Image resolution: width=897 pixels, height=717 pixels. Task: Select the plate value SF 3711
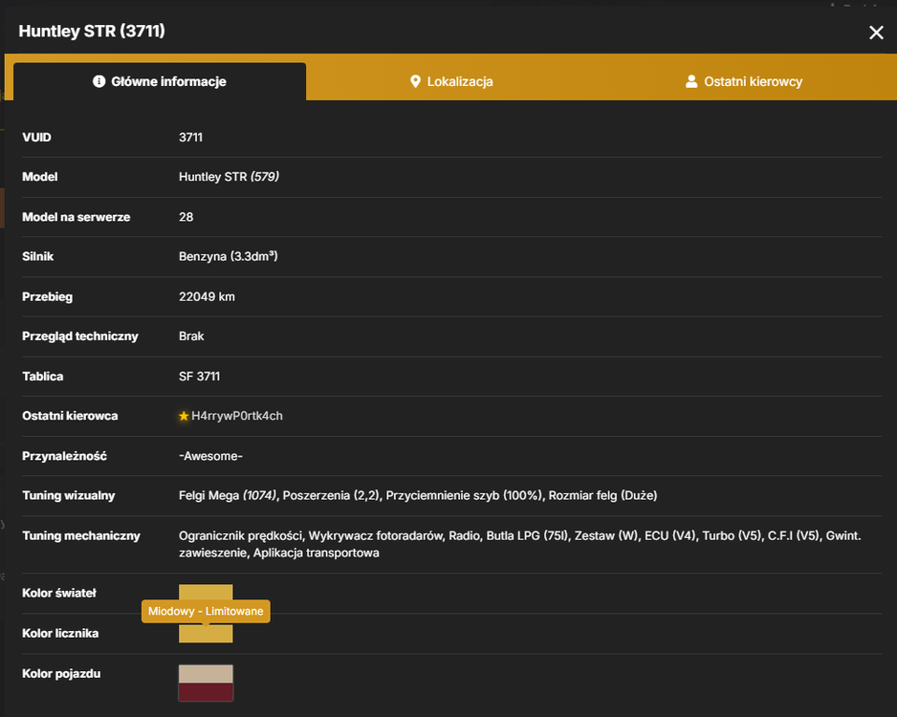click(199, 377)
